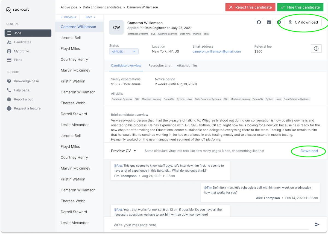This screenshot has height=234, width=328.
Task: Reject this candidate
Action: coord(250,7)
